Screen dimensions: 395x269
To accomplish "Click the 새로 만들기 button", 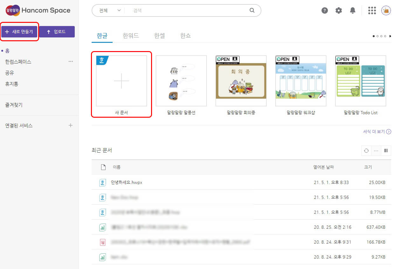I will pyautogui.click(x=19, y=31).
